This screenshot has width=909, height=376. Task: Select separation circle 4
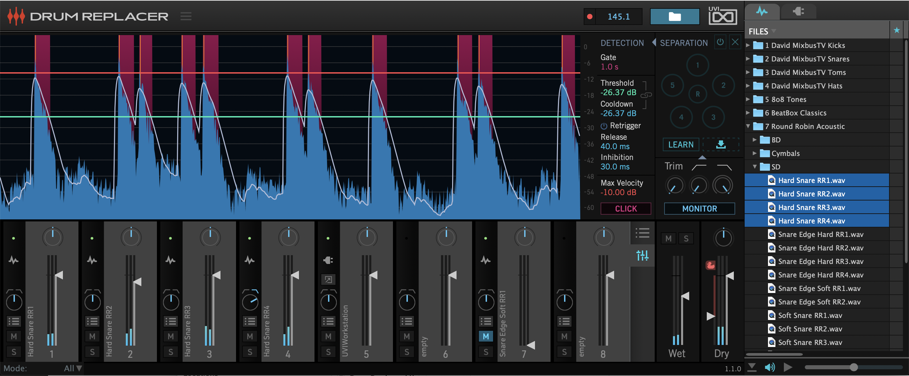(681, 117)
